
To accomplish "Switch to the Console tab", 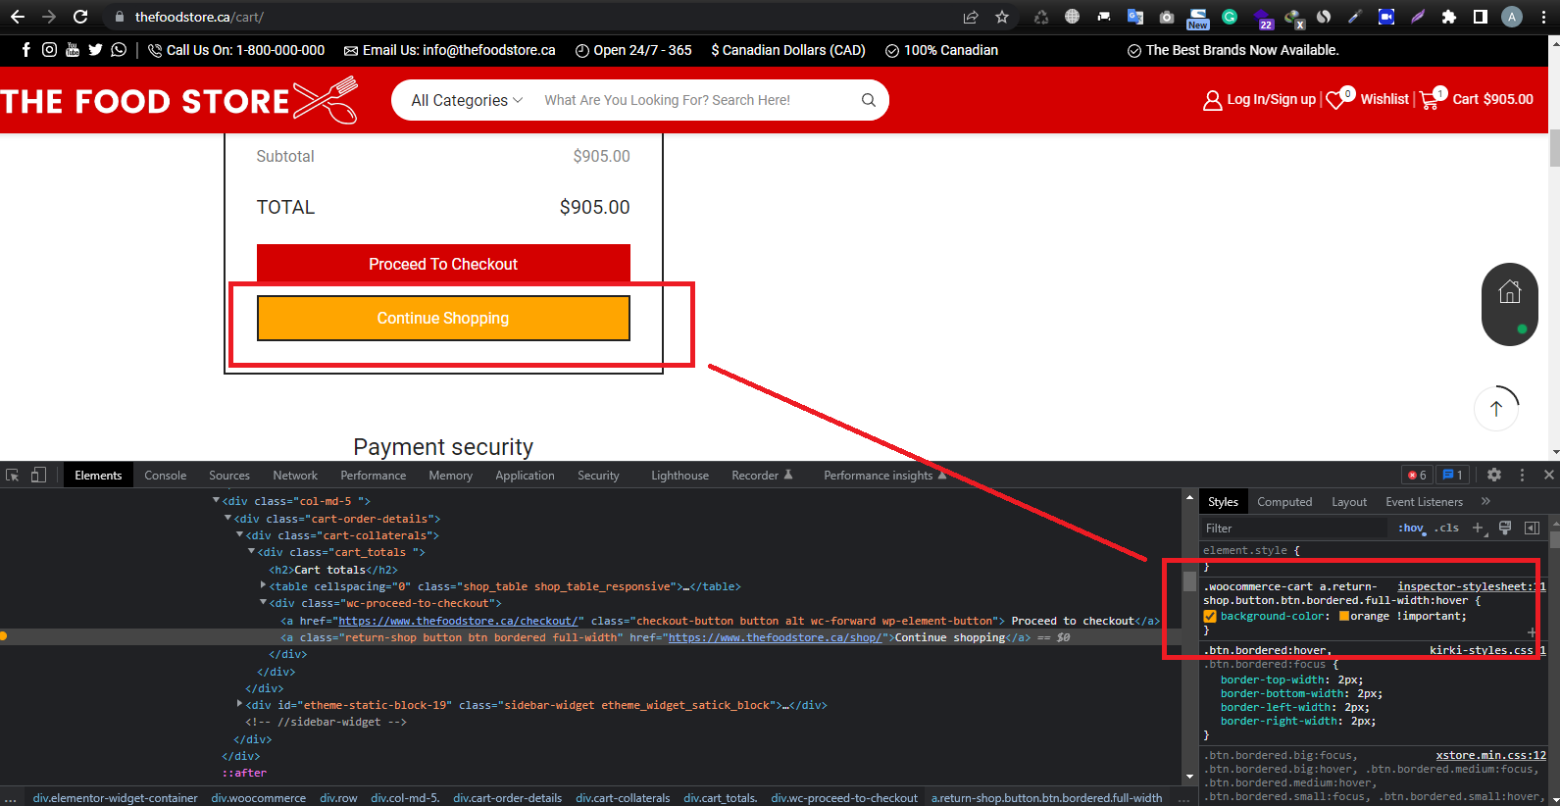I will [x=165, y=476].
